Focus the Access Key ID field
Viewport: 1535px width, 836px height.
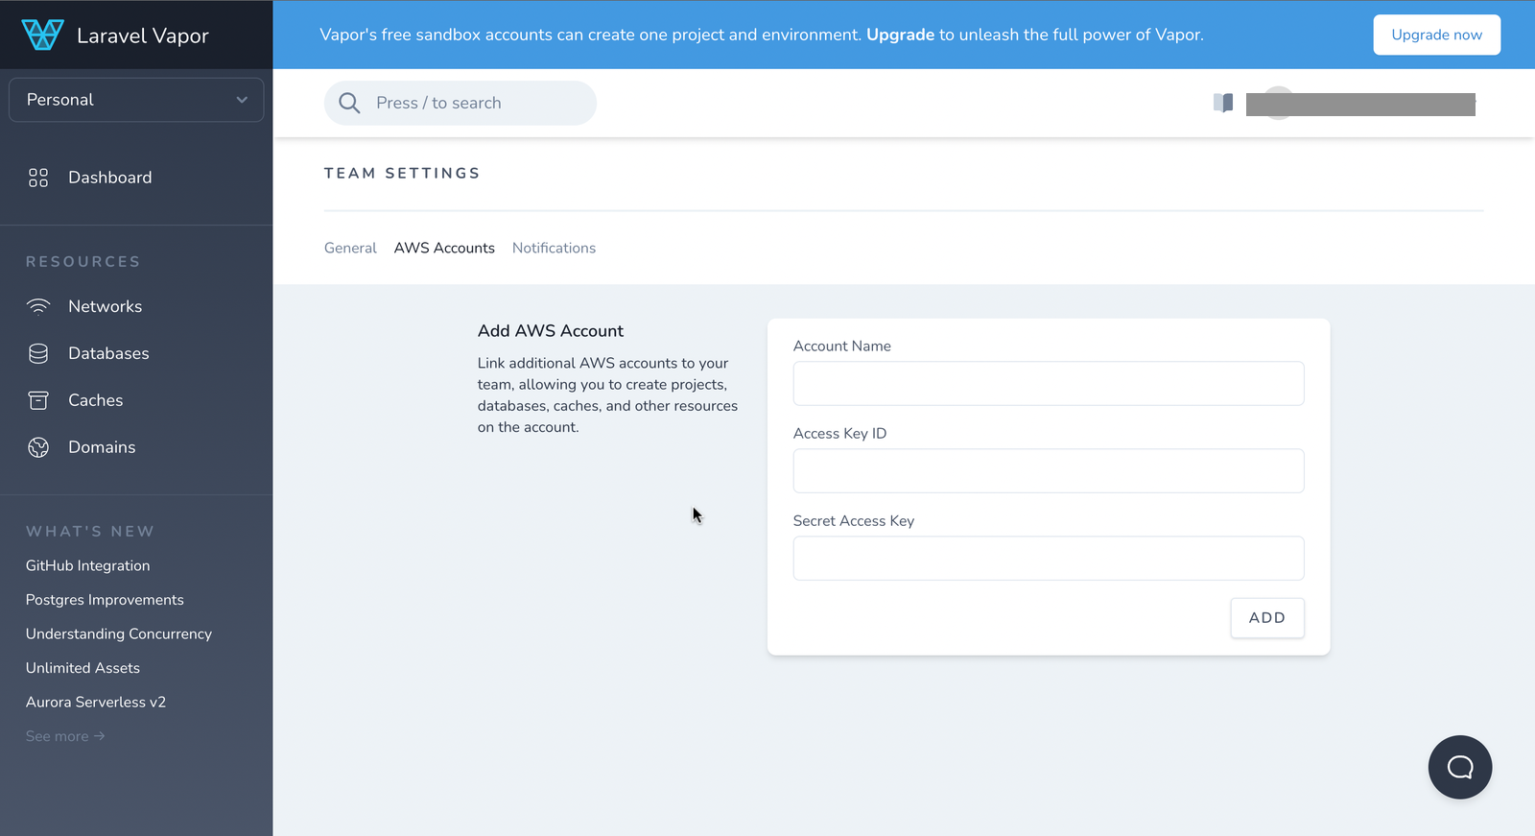[x=1049, y=471]
